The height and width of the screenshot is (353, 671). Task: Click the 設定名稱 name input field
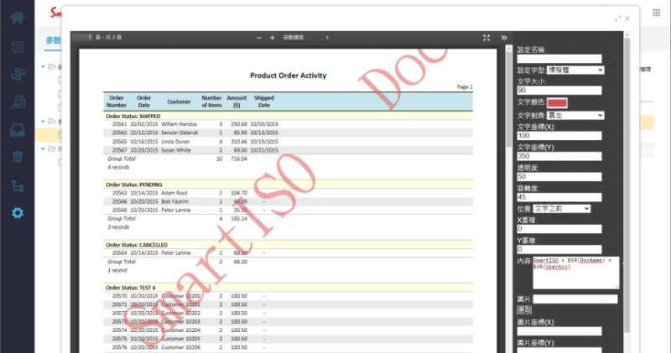click(x=559, y=59)
